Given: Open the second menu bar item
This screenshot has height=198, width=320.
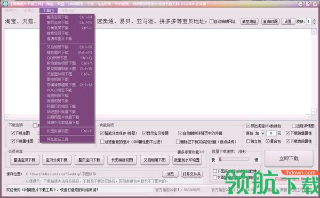Looking at the screenshot, I should tap(29, 11).
